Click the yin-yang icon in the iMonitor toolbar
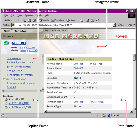This screenshot has height=128, width=137. click(86, 36)
